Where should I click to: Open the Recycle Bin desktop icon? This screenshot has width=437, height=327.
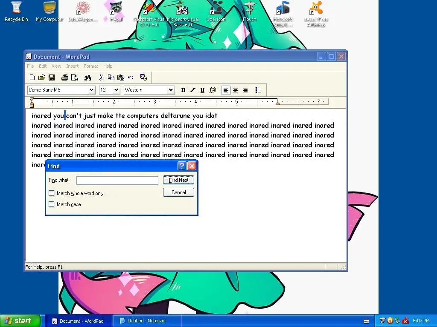(16, 11)
